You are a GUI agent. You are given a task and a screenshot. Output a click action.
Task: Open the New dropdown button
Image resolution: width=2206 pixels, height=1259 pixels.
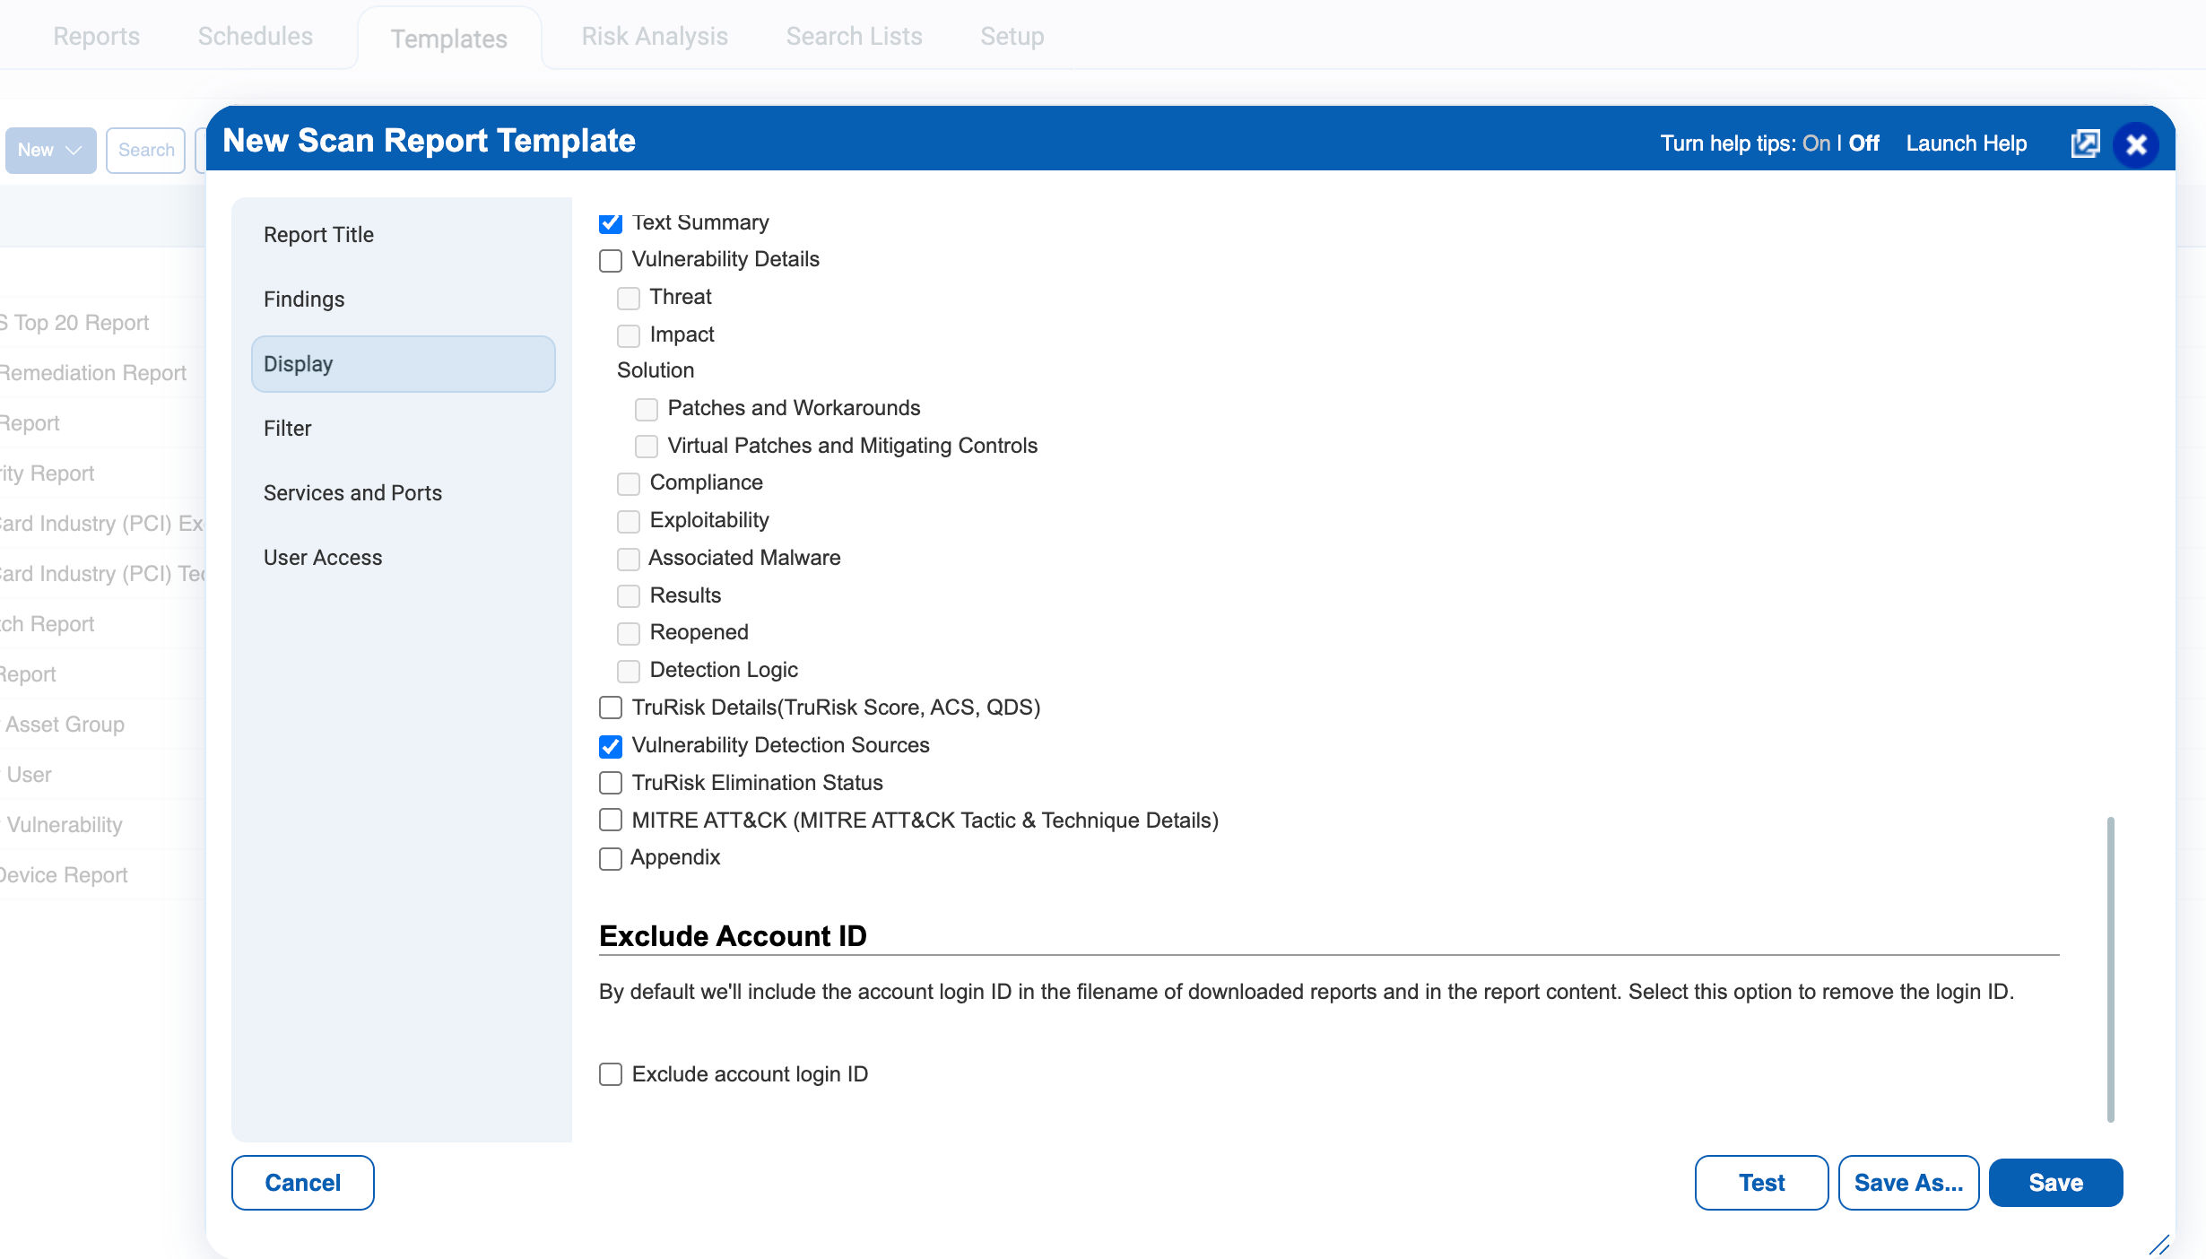click(51, 150)
